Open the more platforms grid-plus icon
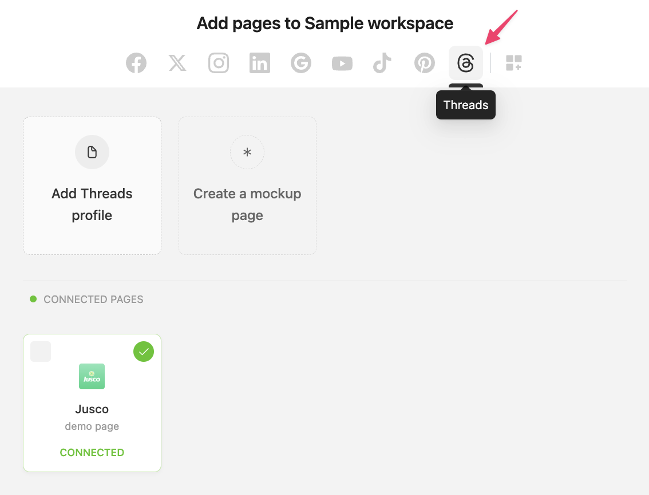Viewport: 649px width, 495px height. (x=514, y=63)
